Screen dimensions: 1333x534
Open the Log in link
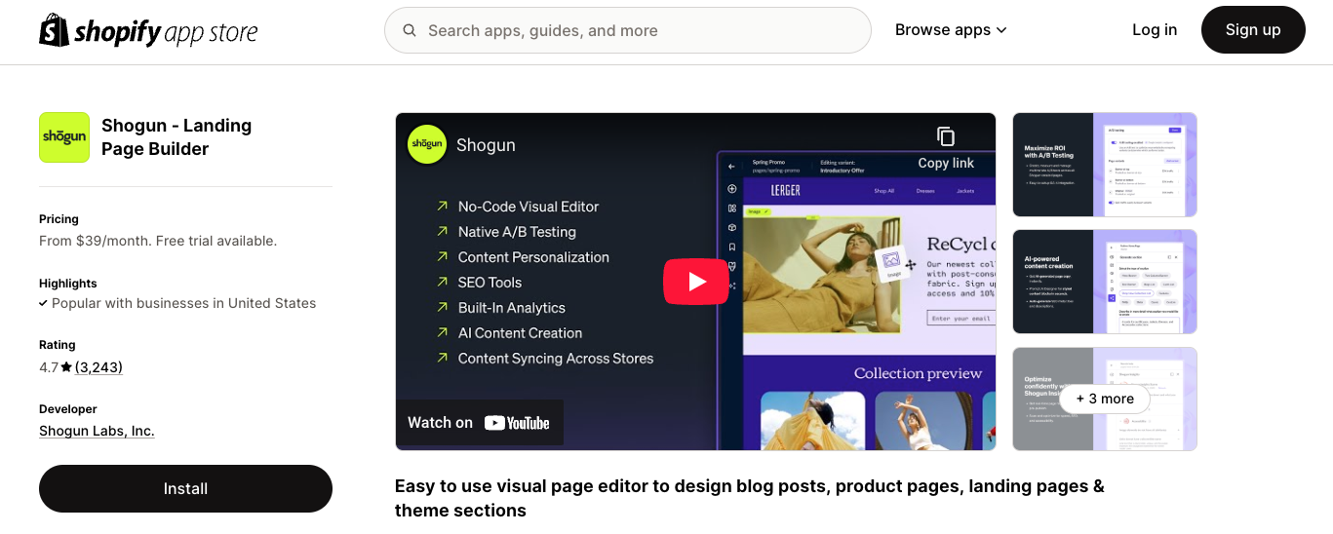tap(1155, 30)
